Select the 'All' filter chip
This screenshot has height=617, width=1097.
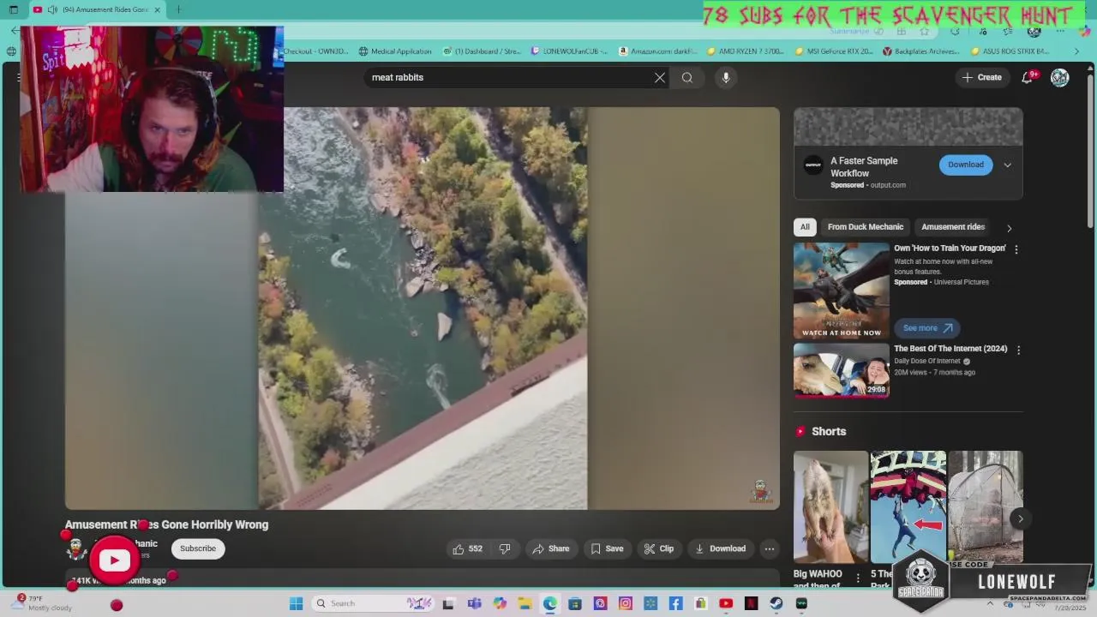805,227
